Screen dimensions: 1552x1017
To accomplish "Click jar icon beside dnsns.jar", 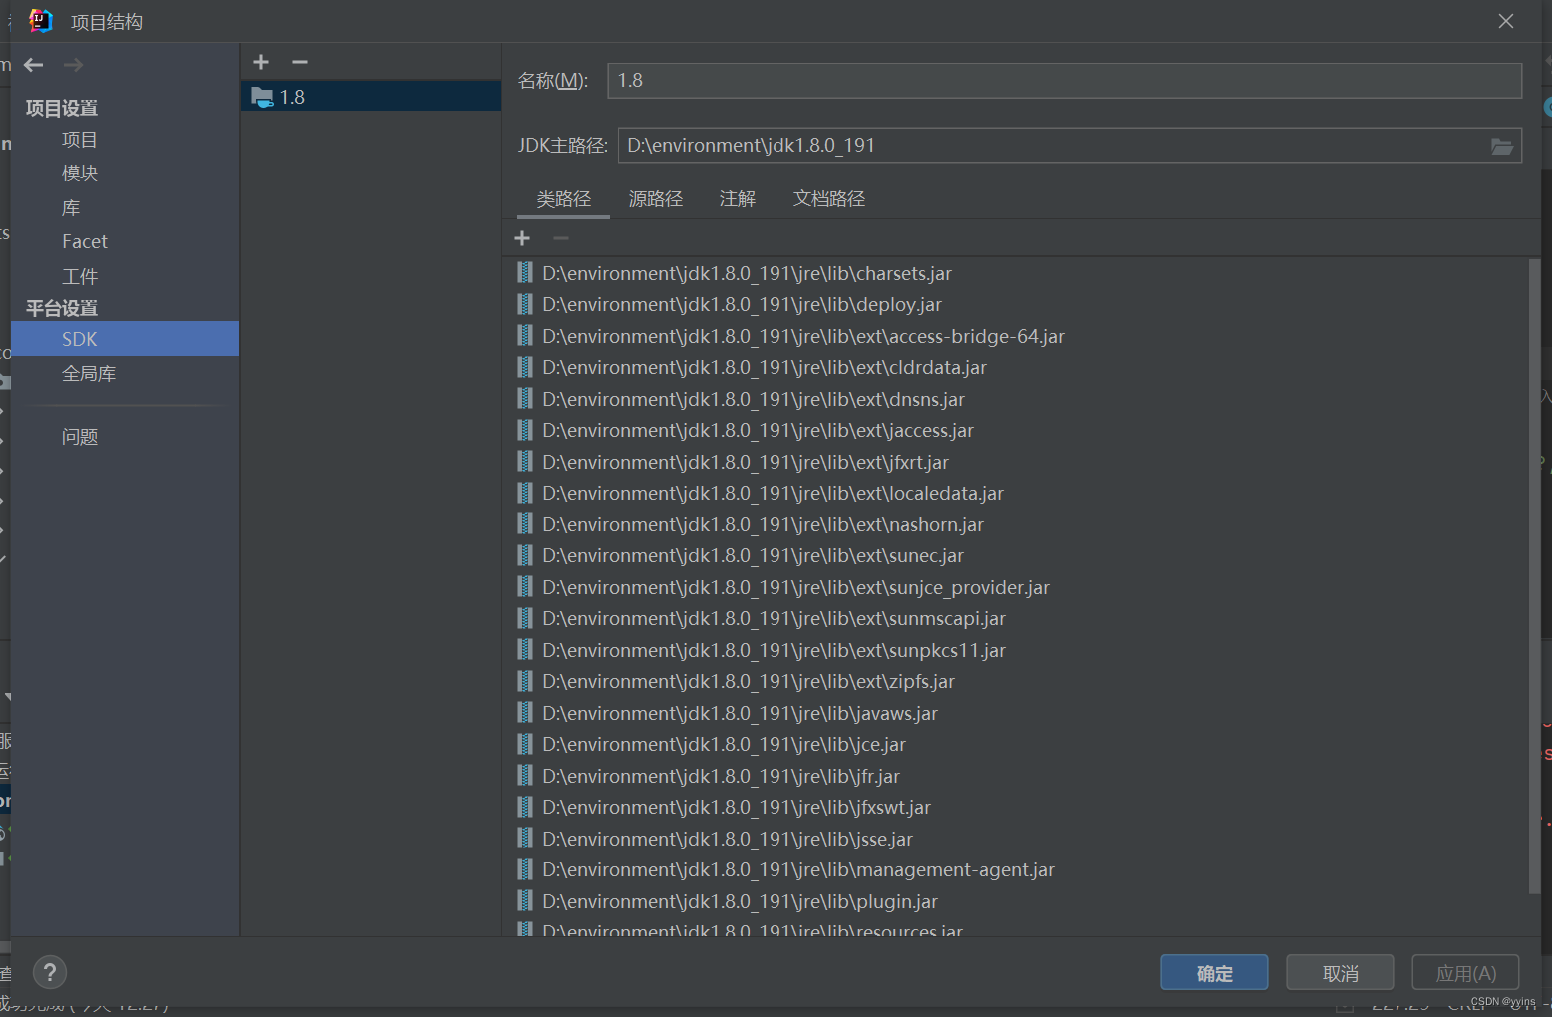I will coord(525,399).
